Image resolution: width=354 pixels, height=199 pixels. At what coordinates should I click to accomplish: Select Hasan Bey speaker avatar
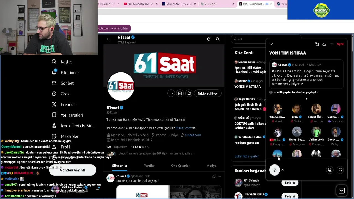[x=297, y=132]
